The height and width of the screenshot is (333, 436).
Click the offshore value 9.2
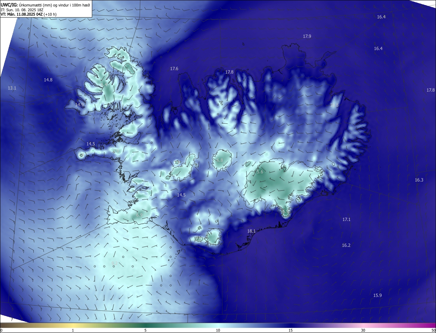coord(114,263)
